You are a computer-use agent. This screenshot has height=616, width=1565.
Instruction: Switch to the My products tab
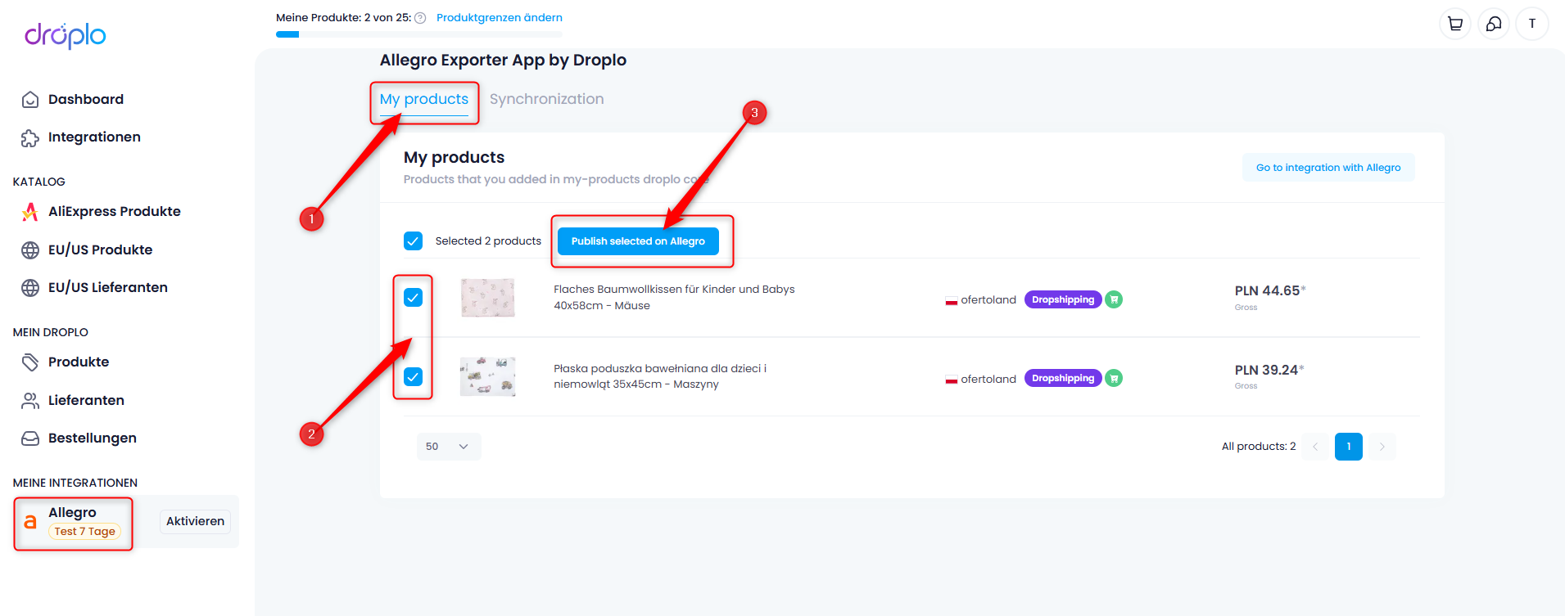click(x=424, y=99)
